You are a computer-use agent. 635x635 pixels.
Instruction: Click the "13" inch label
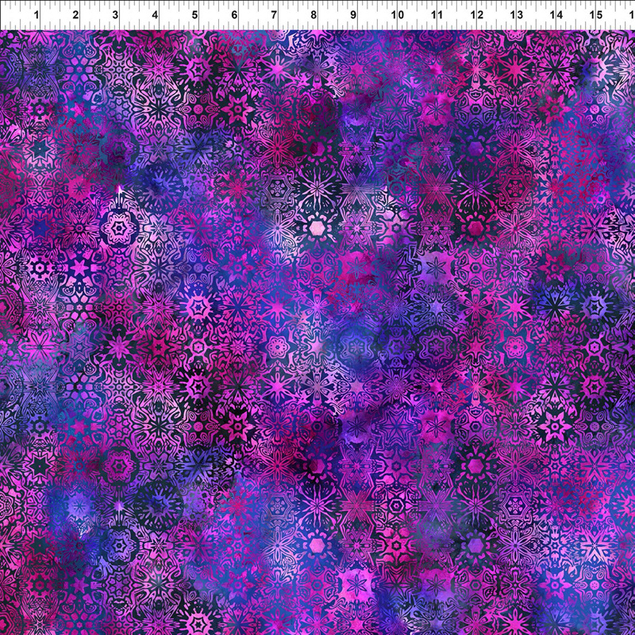pos(517,15)
